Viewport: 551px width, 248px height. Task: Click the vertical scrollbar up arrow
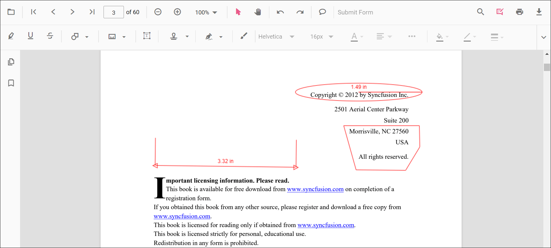point(547,54)
